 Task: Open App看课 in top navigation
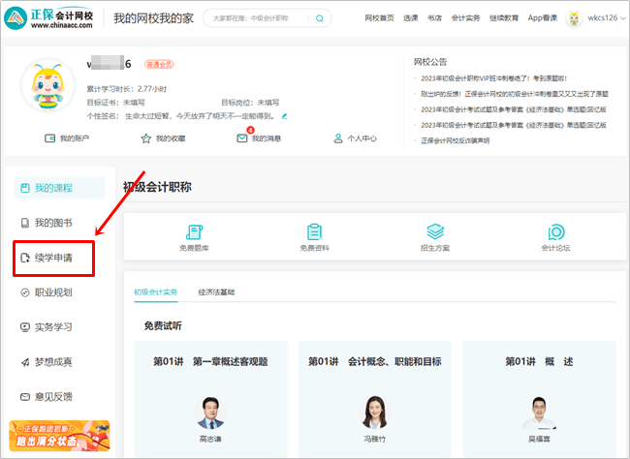pos(543,18)
